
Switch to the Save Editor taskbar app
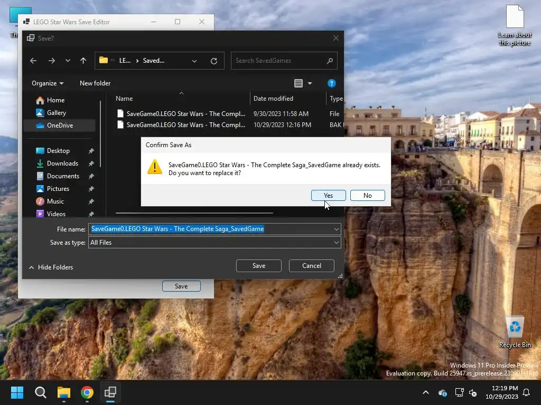[x=110, y=392]
